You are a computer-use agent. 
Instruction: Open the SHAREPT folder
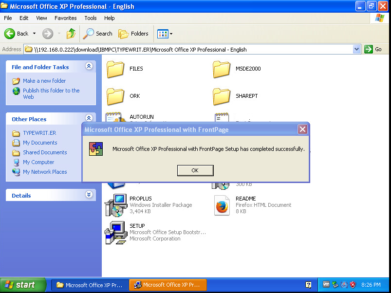(x=222, y=96)
